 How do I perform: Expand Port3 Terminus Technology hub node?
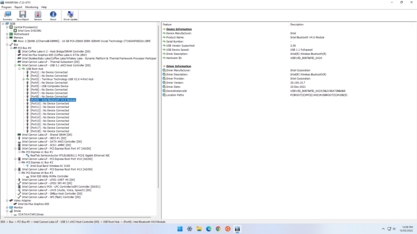[24, 79]
